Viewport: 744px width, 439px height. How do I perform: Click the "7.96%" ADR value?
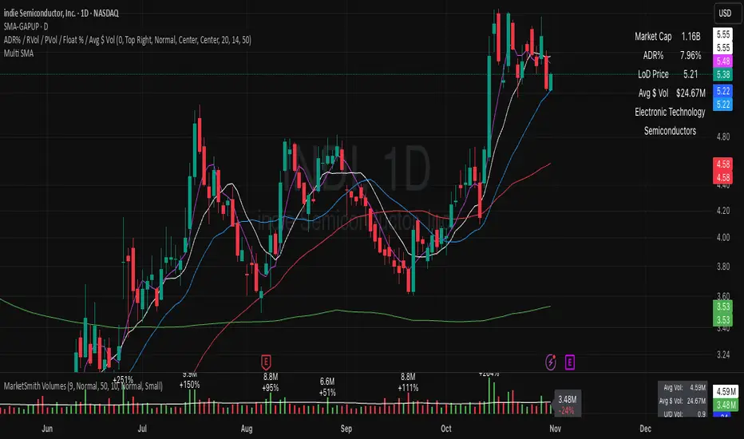point(691,56)
